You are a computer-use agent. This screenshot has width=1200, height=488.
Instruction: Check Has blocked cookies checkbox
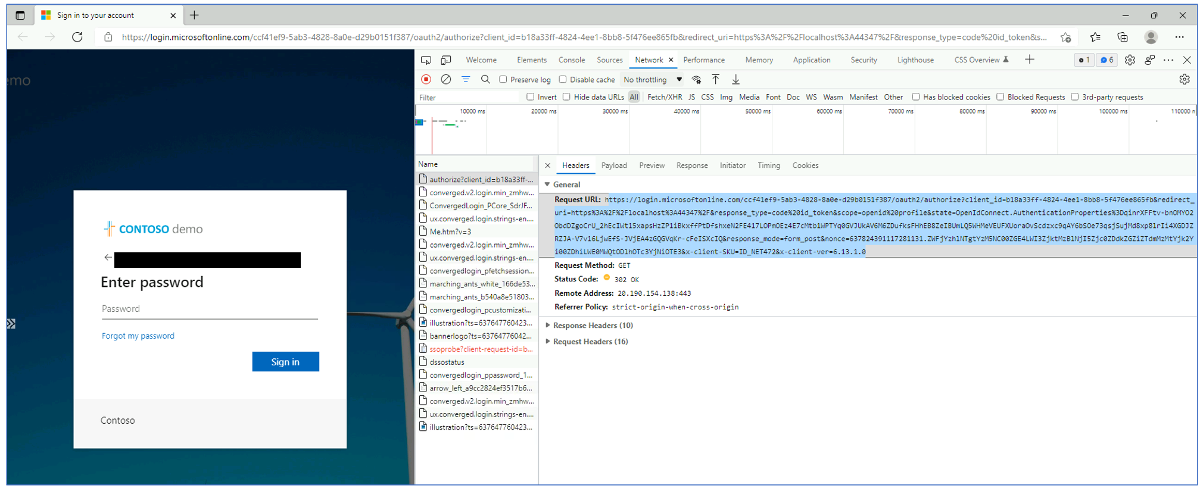tap(916, 97)
